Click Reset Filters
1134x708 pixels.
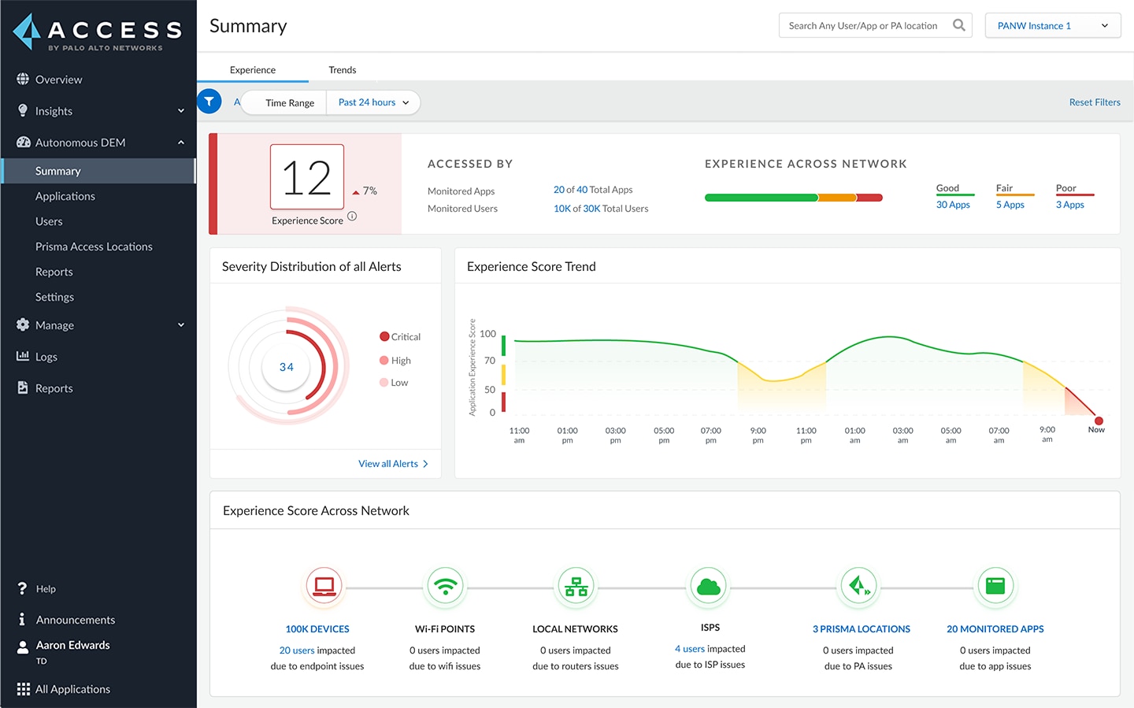(x=1095, y=102)
